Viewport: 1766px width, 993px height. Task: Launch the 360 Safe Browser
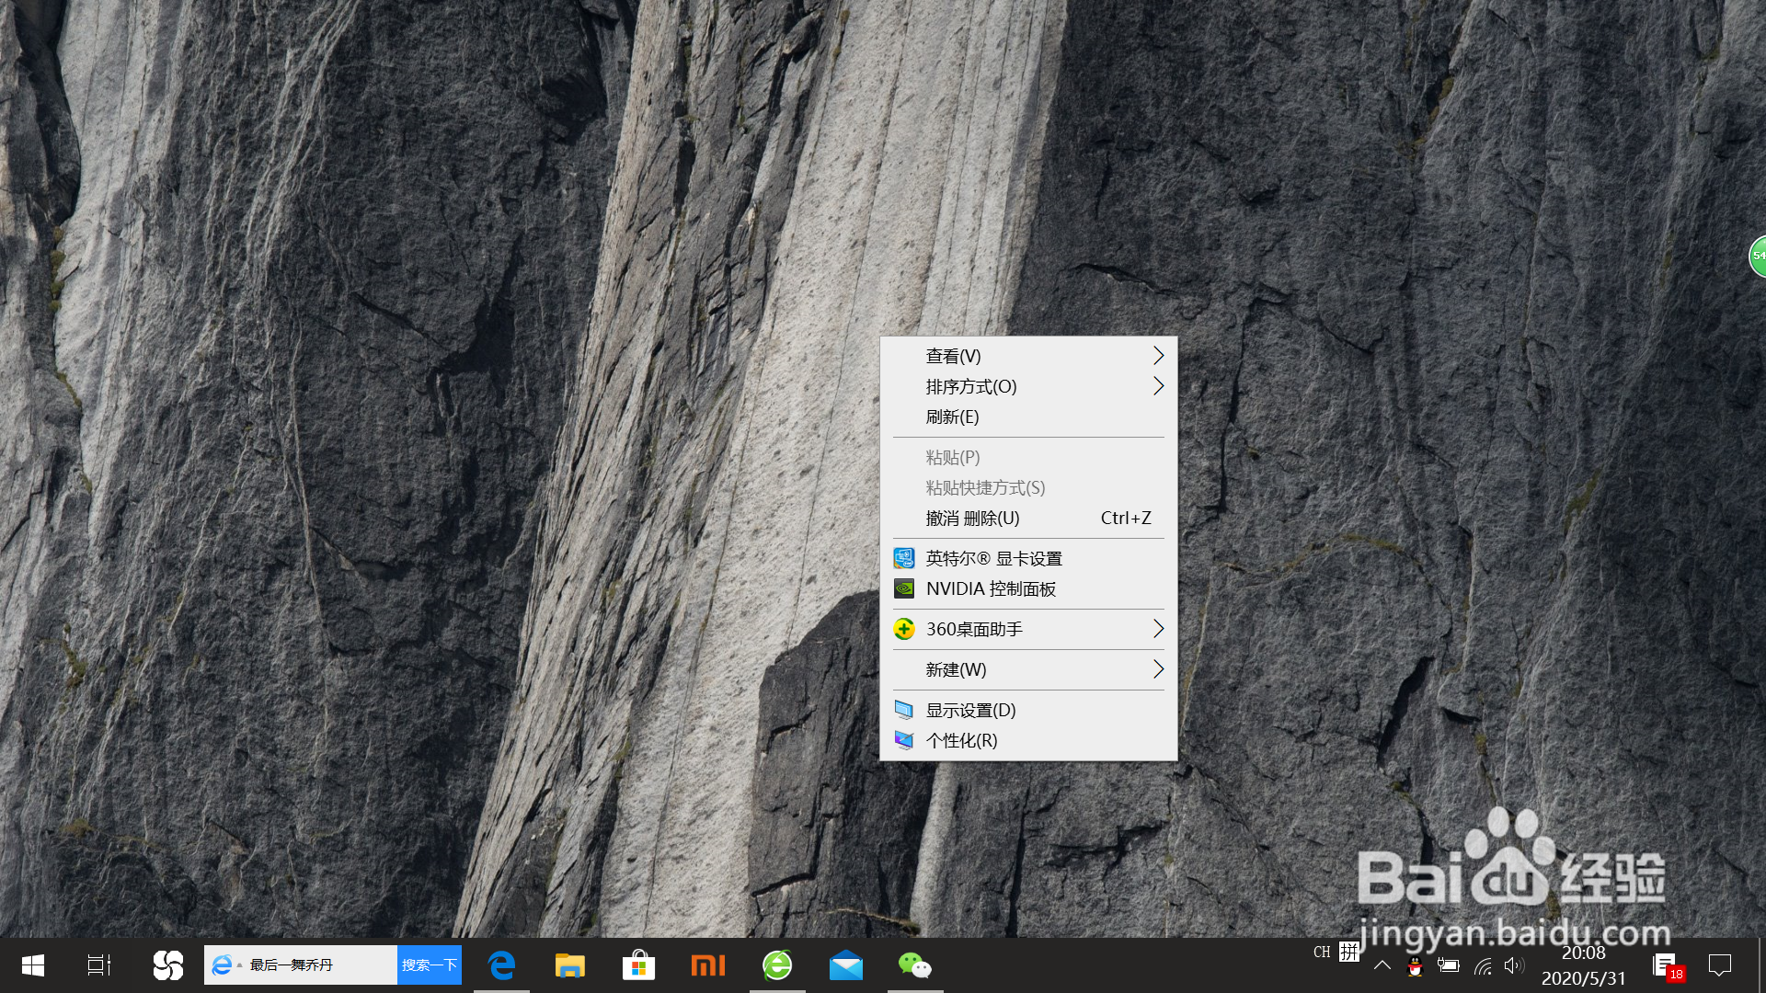click(777, 965)
